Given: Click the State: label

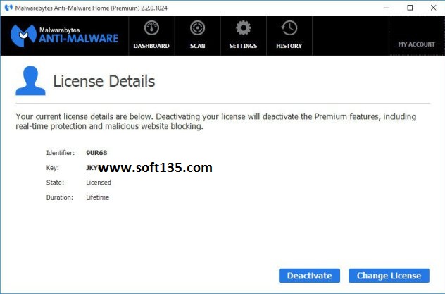Looking at the screenshot, I should click(x=55, y=183).
